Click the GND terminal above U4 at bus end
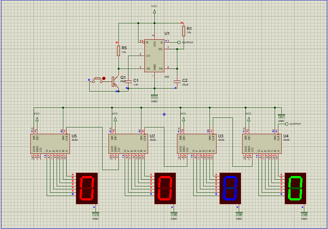 (281, 116)
